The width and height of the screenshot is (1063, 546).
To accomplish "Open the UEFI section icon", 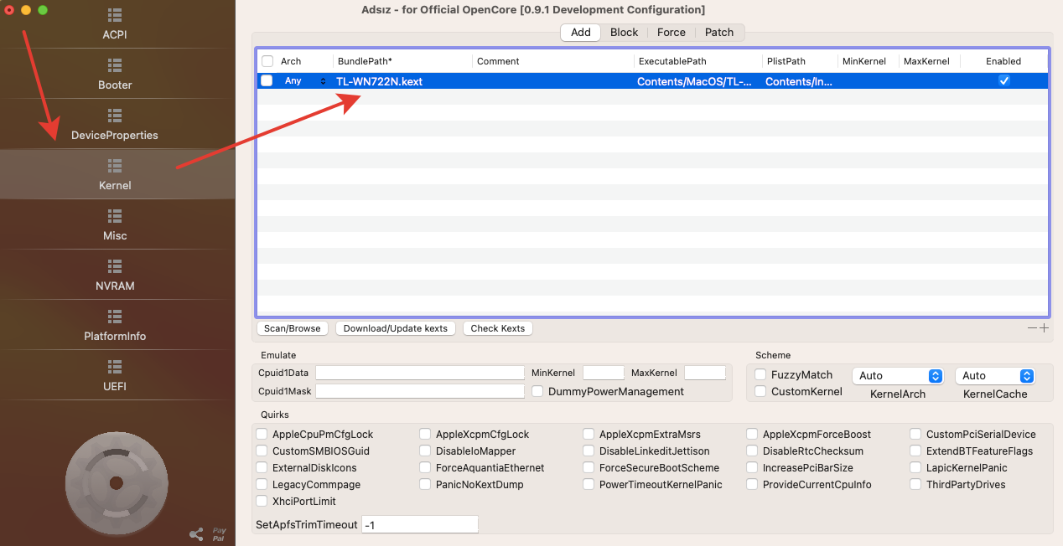I will pos(115,367).
